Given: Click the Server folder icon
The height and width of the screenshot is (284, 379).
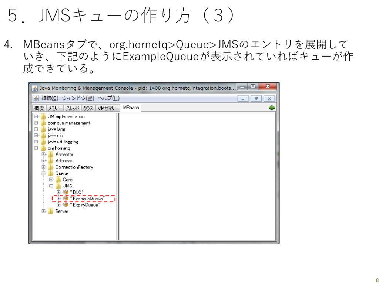Looking at the screenshot, I should click(50, 211).
